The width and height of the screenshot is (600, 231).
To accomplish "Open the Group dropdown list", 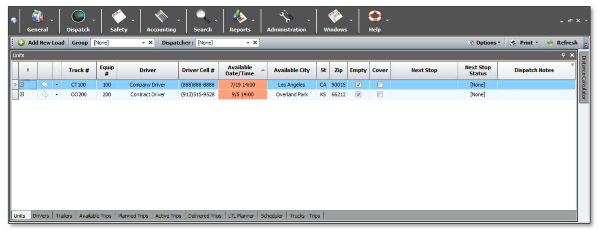I will coord(144,43).
